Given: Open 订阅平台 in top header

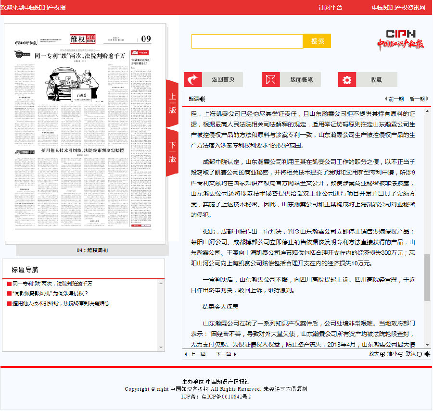Looking at the screenshot, I should pyautogui.click(x=331, y=8).
